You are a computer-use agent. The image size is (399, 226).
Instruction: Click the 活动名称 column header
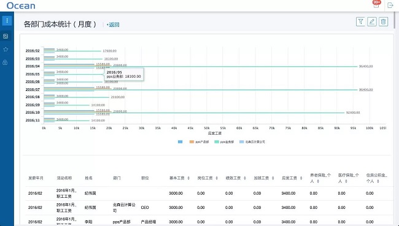(64, 178)
